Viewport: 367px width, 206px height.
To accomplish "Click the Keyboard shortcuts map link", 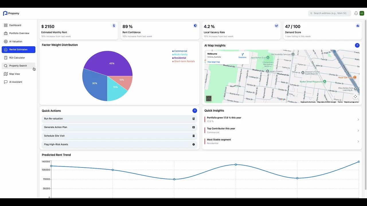I will [x=308, y=102].
